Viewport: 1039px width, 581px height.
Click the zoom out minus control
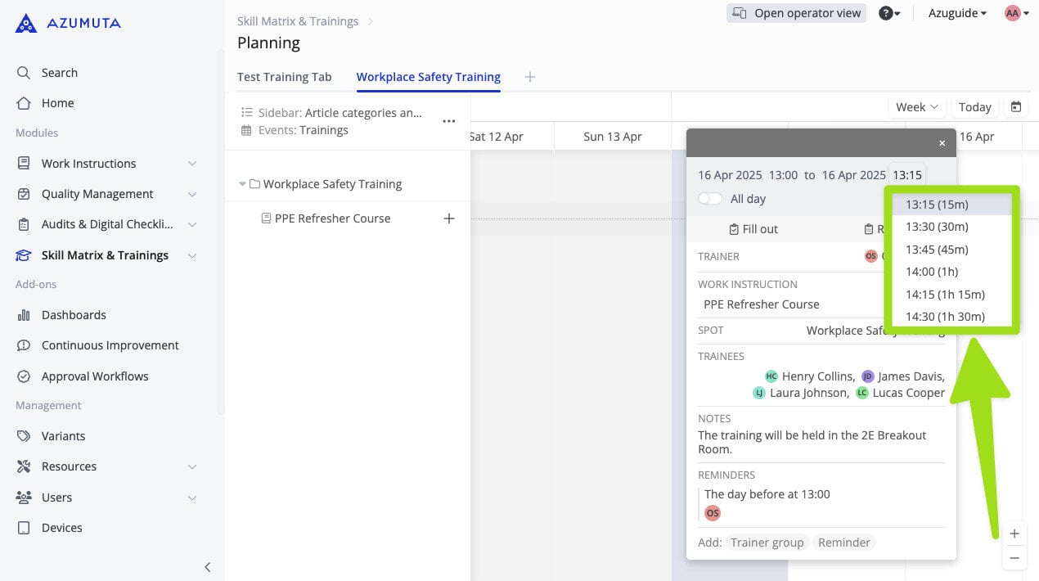(1014, 557)
